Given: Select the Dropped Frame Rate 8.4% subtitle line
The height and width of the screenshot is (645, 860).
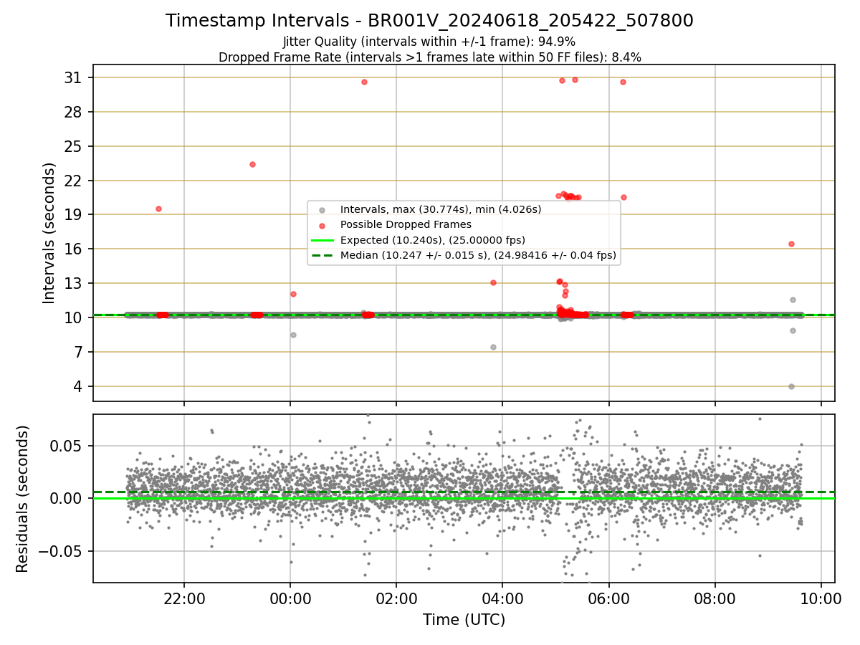Looking at the screenshot, I should (x=429, y=57).
